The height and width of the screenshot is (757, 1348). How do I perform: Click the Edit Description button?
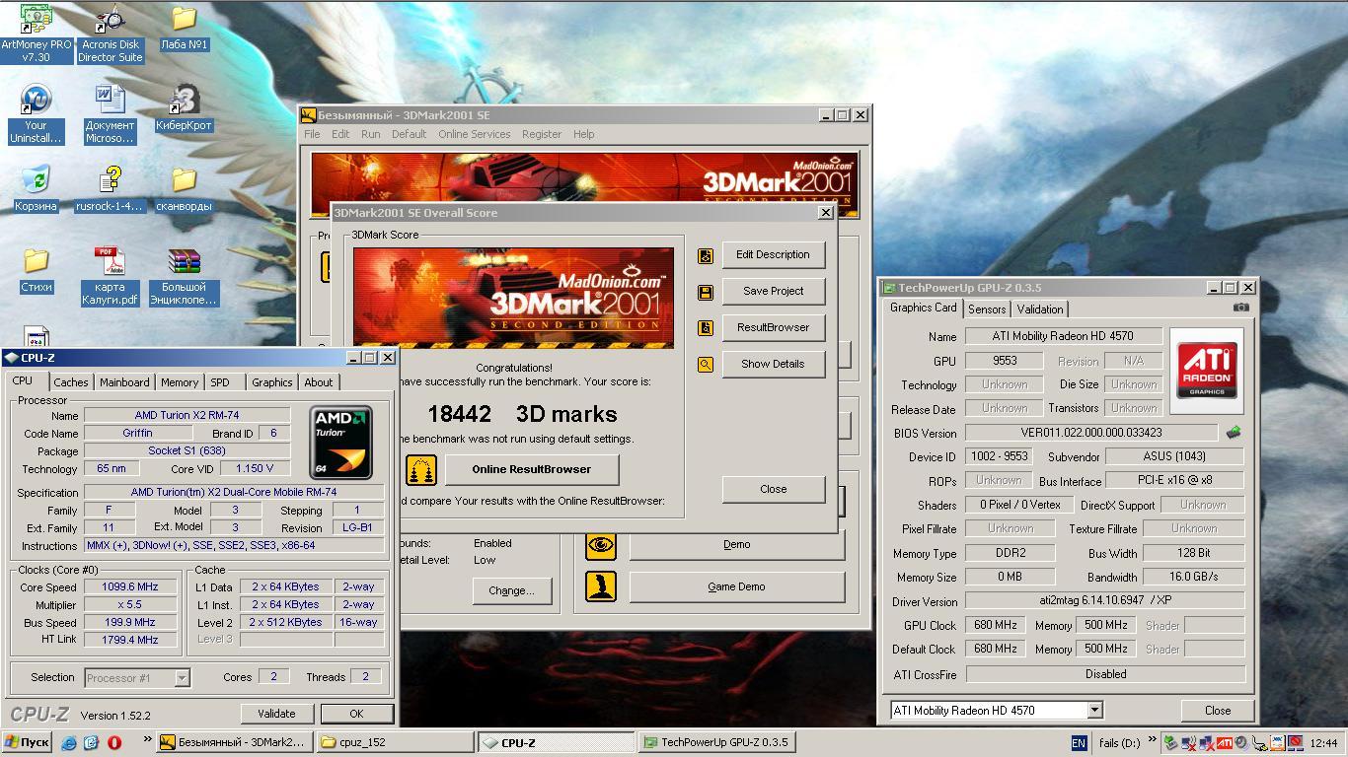(774, 254)
